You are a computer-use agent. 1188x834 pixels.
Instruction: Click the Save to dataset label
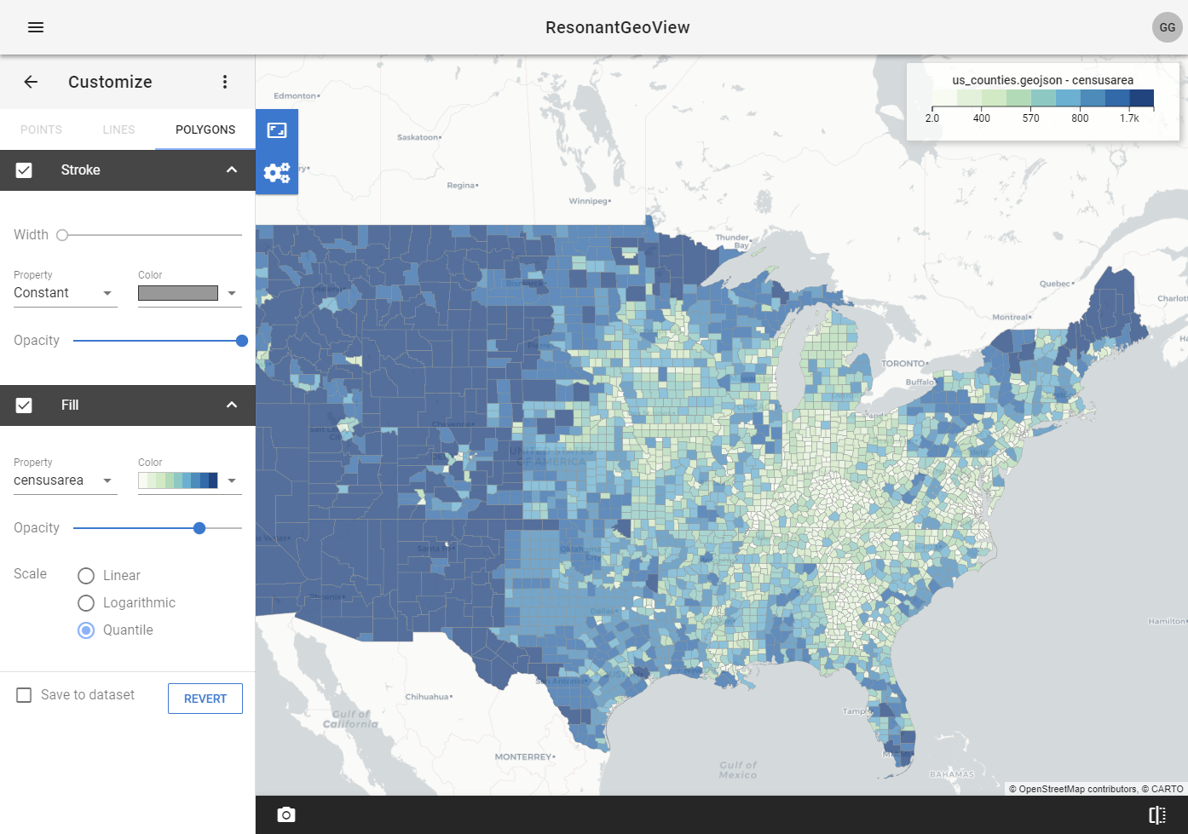pos(88,695)
